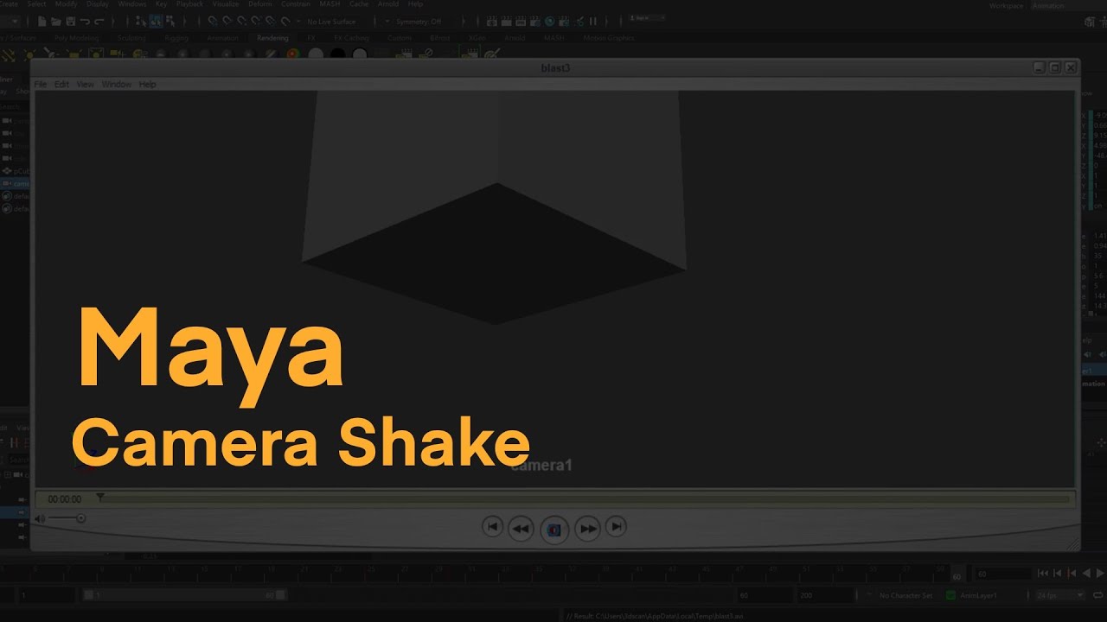Adjust the blast3 volume slider

(x=67, y=518)
